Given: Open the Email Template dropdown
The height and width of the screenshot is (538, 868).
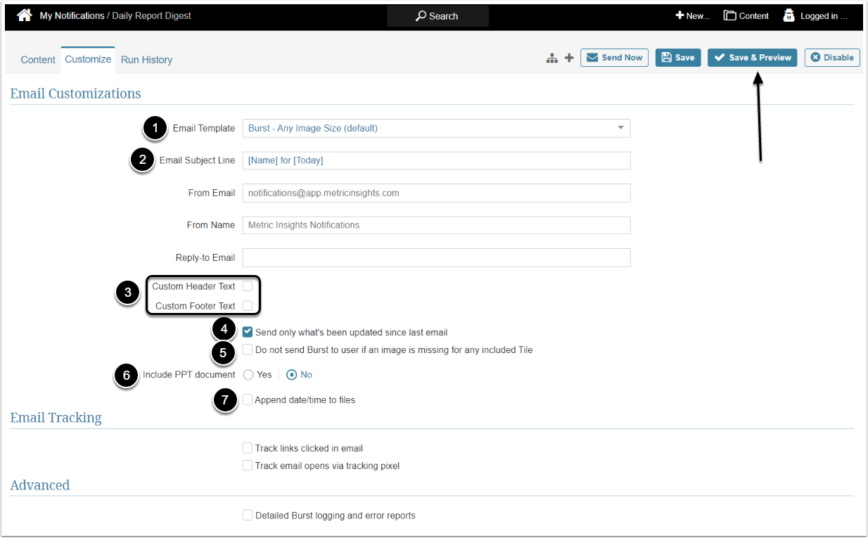Looking at the screenshot, I should [436, 128].
